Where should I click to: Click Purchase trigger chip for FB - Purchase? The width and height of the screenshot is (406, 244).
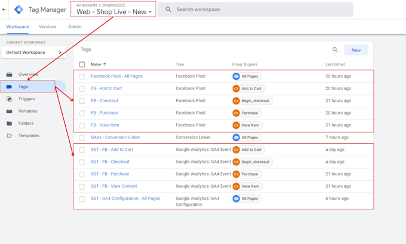[x=247, y=113]
